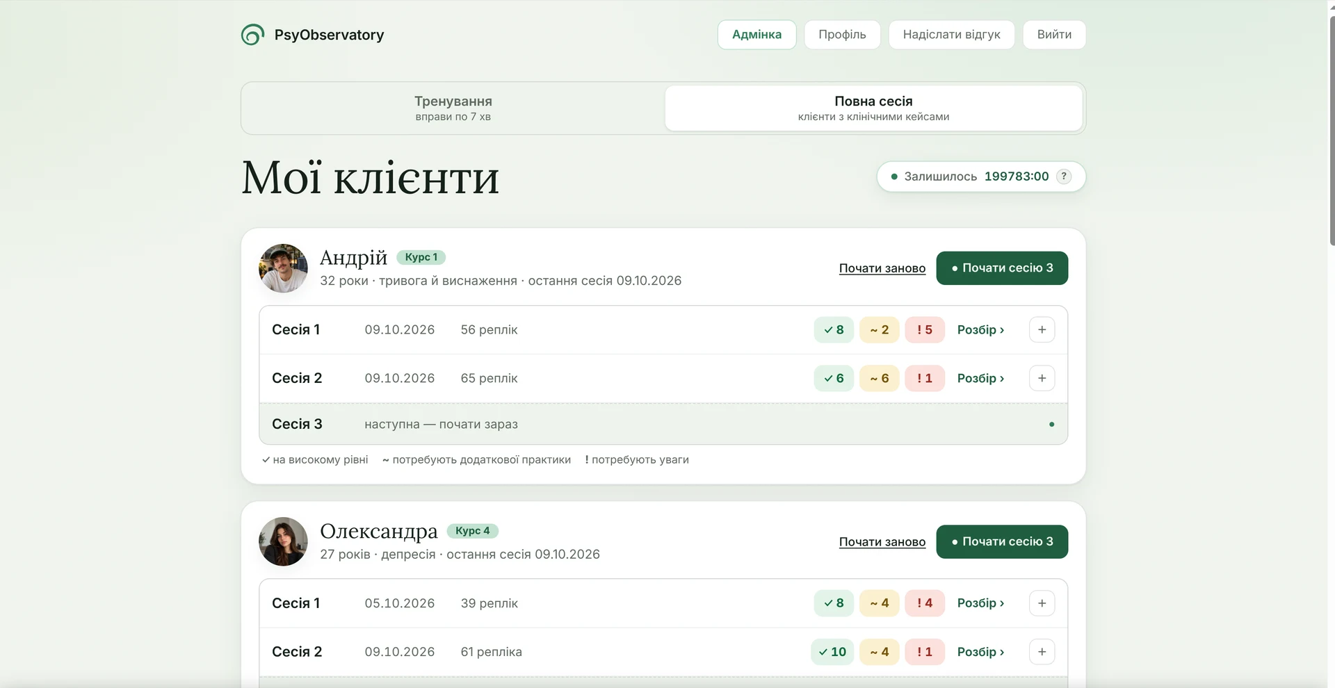This screenshot has height=688, width=1335.
Task: Click yellow ~ 4 badge in Oleksandra's Session 1
Action: pos(880,603)
